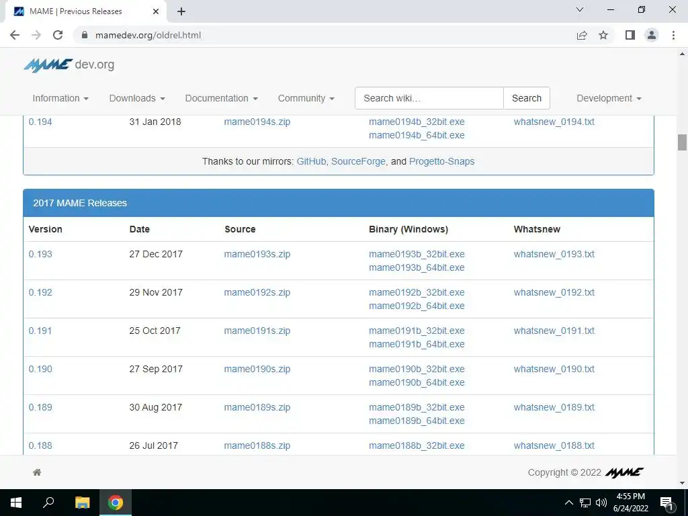Viewport: 688px width, 516px height.
Task: Expand the Downloads dropdown menu
Action: coord(137,98)
